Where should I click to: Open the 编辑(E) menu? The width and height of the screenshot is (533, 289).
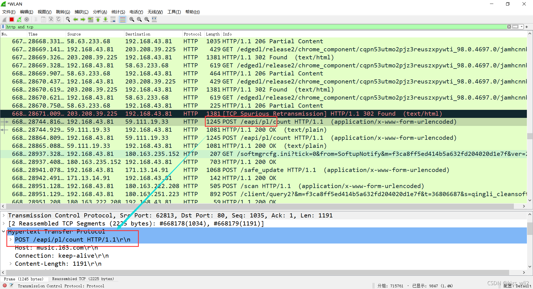27,12
